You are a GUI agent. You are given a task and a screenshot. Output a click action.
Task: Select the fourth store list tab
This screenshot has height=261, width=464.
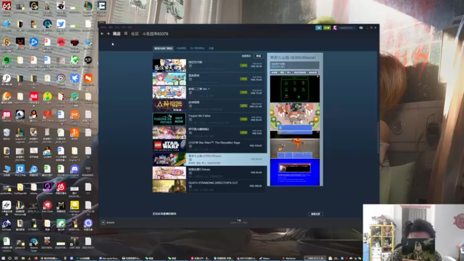pyautogui.click(x=211, y=48)
